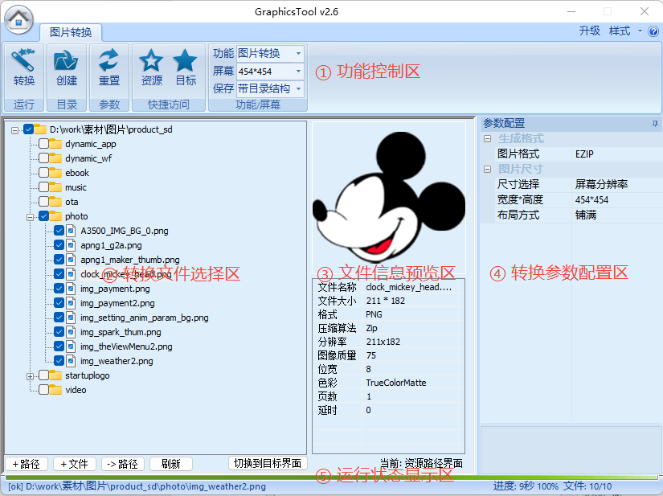
Task: Click the 刷新 (Refresh) button
Action: pyautogui.click(x=170, y=464)
